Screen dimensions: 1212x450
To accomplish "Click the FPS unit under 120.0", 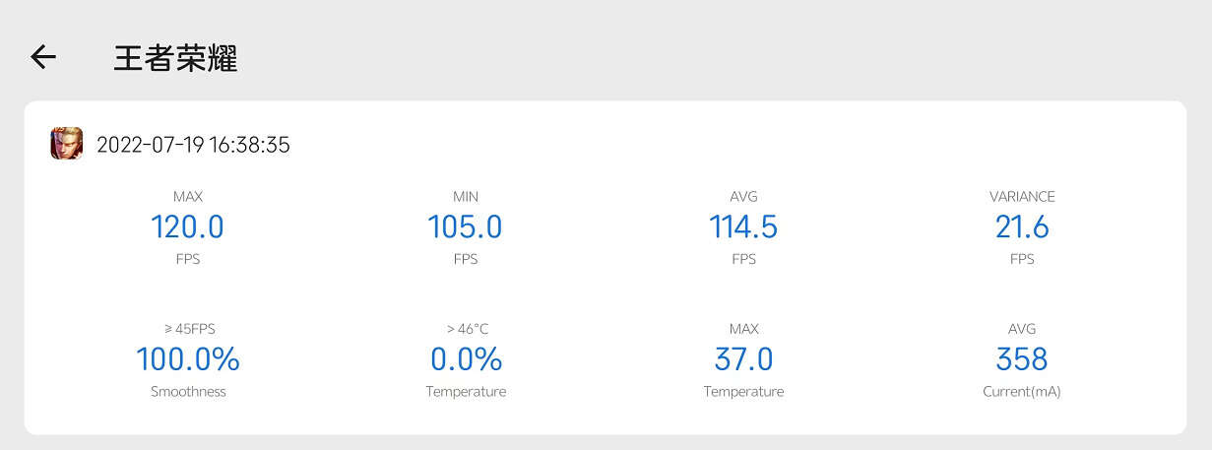I will pyautogui.click(x=188, y=259).
